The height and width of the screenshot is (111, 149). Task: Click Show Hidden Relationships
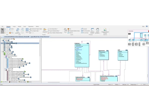point(55,33)
